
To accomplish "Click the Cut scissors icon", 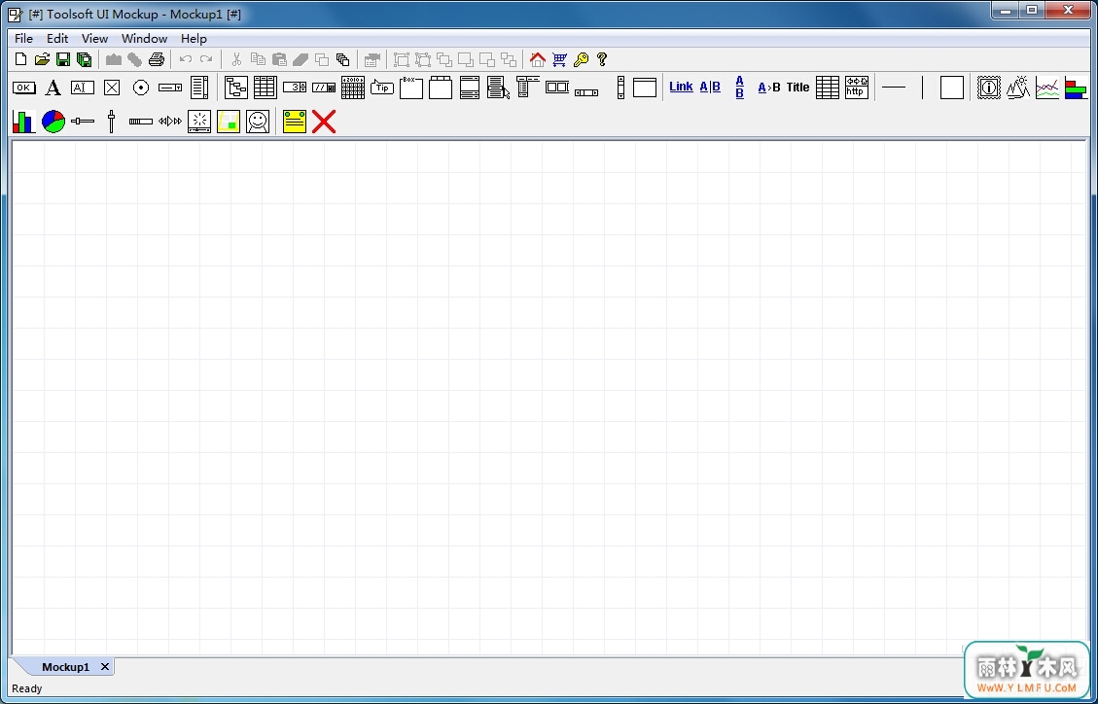I will pos(236,59).
